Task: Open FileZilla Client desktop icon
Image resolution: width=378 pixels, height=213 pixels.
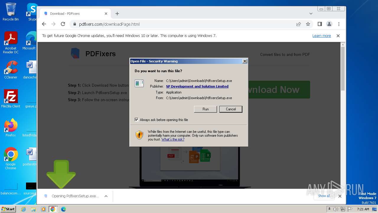Action: click(11, 99)
